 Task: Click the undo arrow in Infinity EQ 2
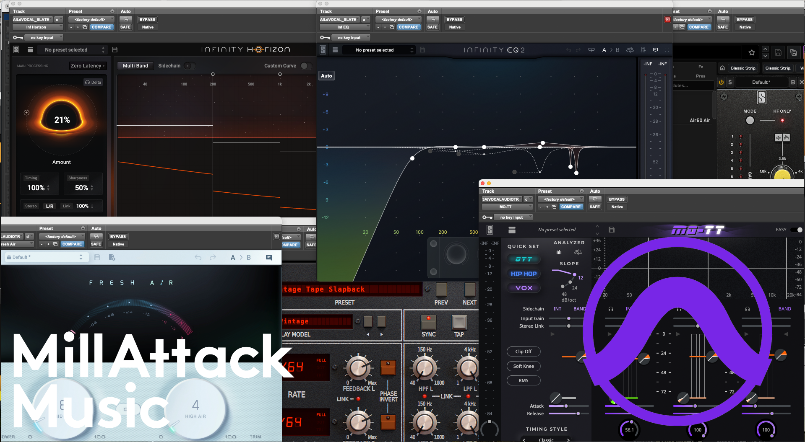(568, 50)
